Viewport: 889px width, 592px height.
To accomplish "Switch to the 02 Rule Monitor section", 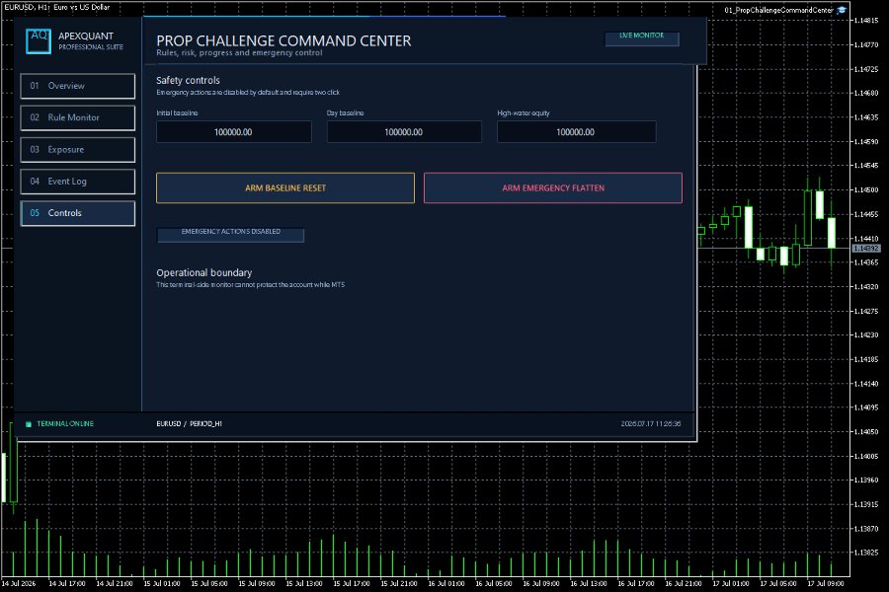I will point(78,117).
